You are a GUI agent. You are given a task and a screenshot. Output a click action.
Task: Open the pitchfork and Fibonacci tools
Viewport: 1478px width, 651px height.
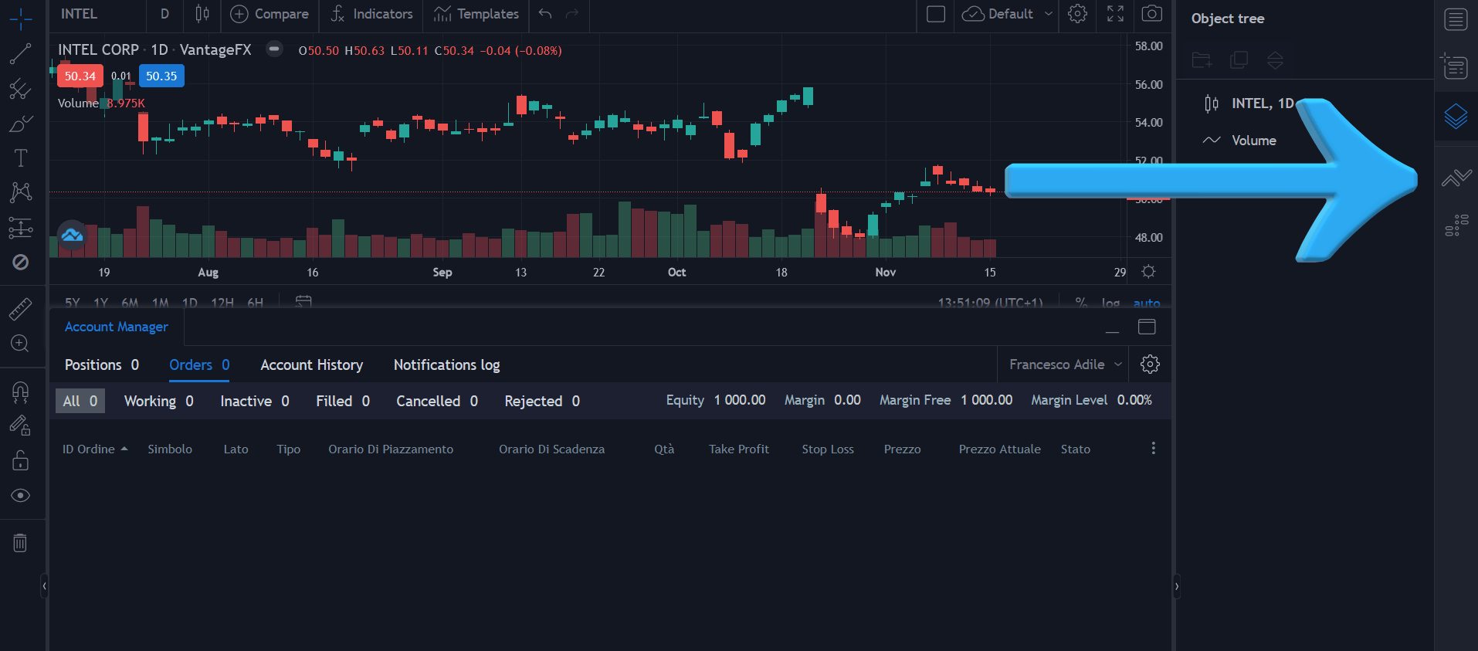[21, 89]
